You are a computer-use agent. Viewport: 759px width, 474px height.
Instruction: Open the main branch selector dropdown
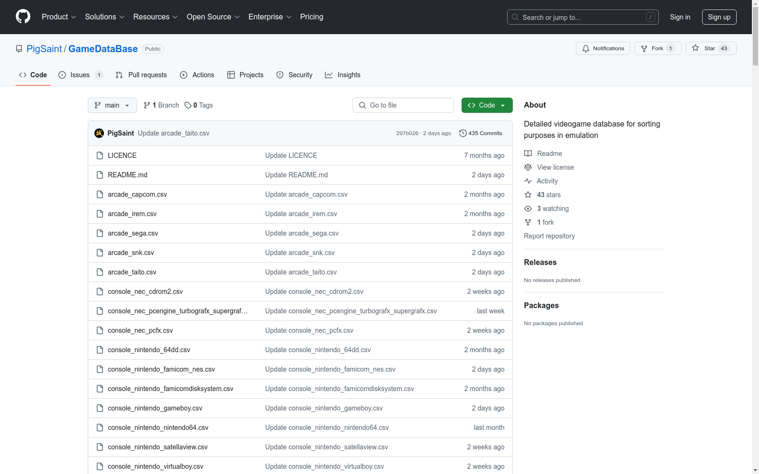[x=112, y=105]
